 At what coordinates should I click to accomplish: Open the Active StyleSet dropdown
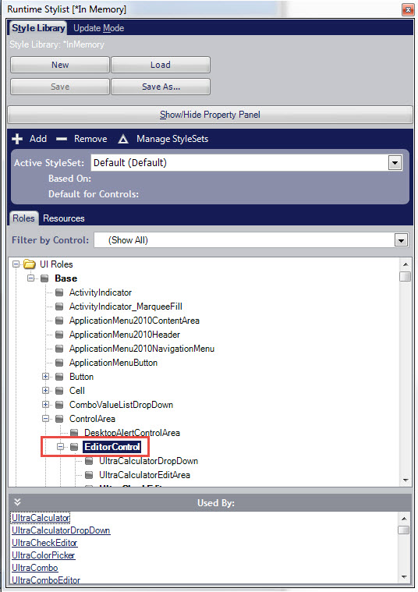point(395,163)
